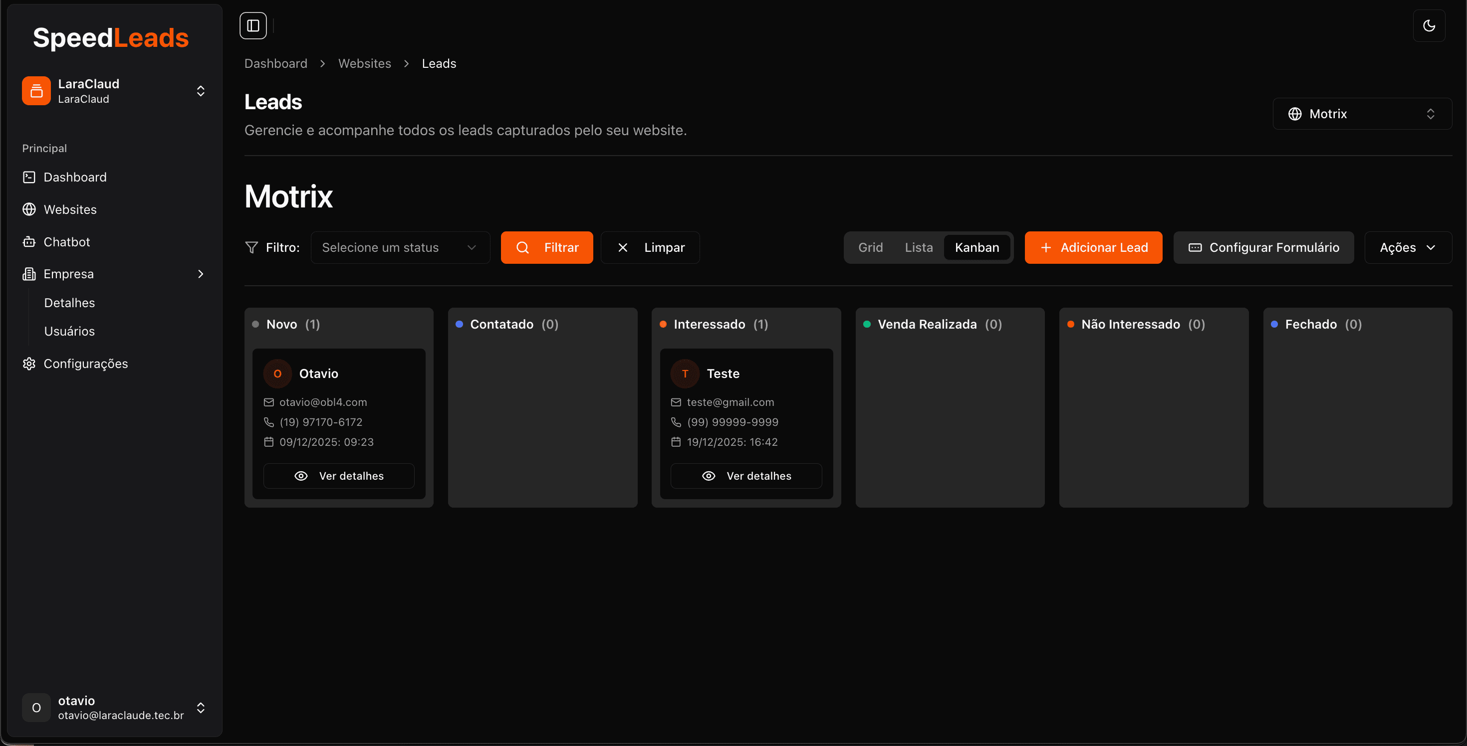Open the Selecione um status dropdown
Viewport: 1467px width, 746px height.
tap(400, 247)
